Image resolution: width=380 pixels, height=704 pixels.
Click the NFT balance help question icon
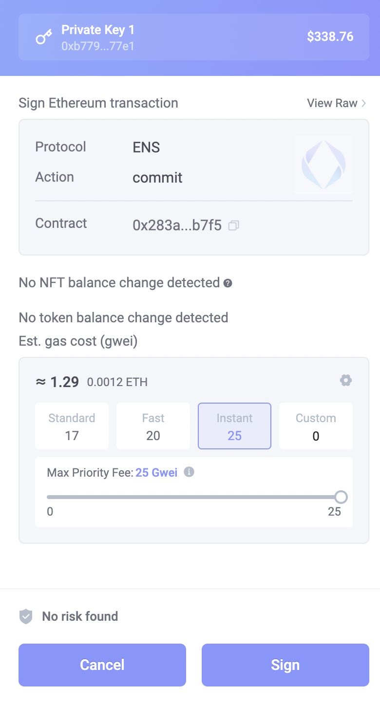pyautogui.click(x=228, y=283)
